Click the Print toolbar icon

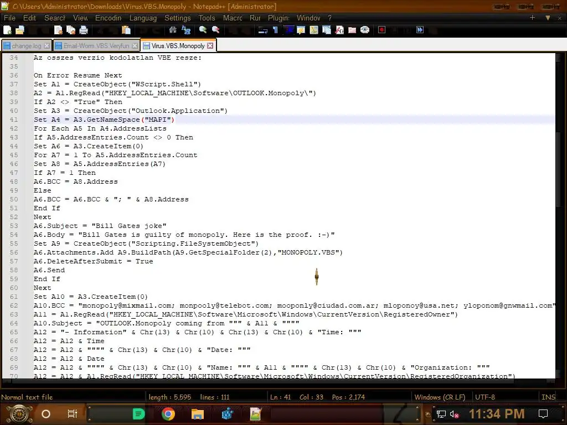[84, 30]
